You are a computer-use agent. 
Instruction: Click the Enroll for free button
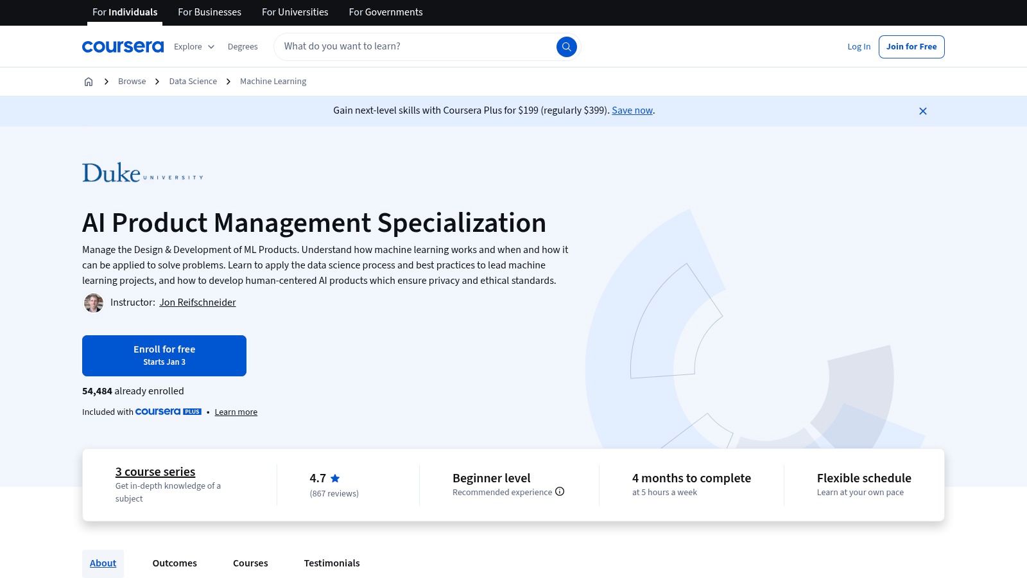pyautogui.click(x=164, y=356)
